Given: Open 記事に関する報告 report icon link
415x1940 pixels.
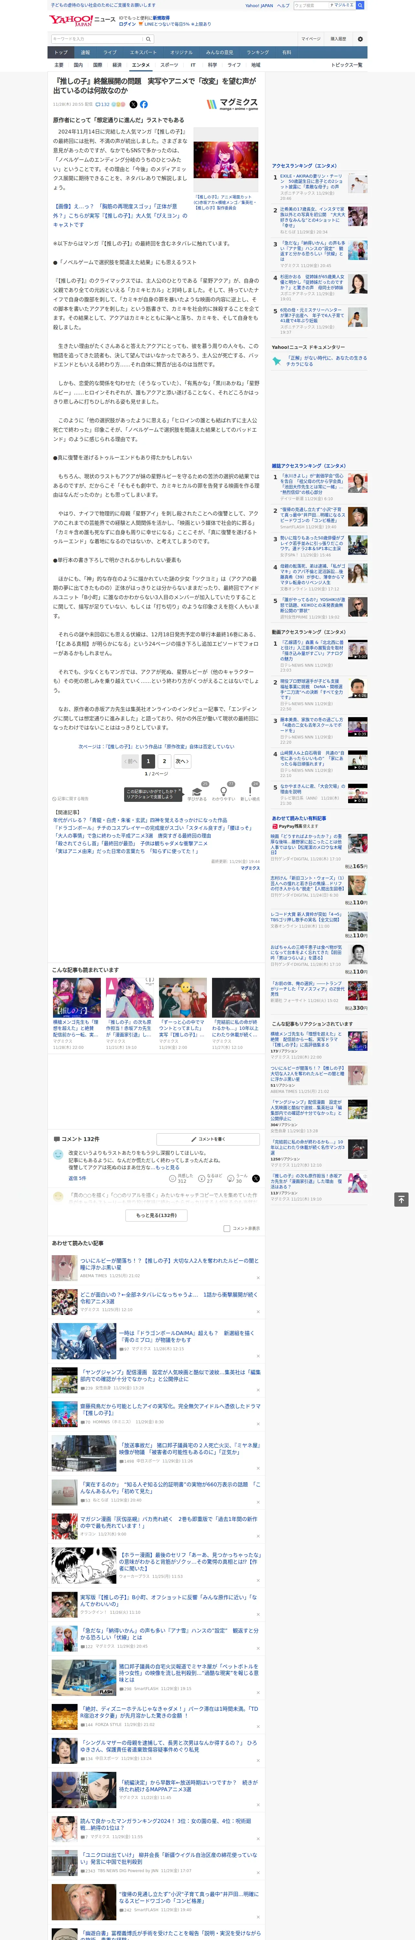Looking at the screenshot, I should click(x=70, y=798).
